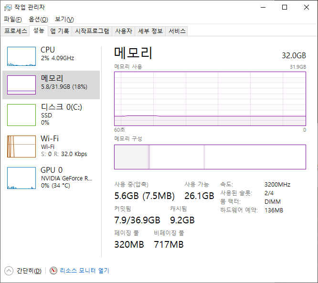Minimize the 작업 관리자 window

click(263, 8)
